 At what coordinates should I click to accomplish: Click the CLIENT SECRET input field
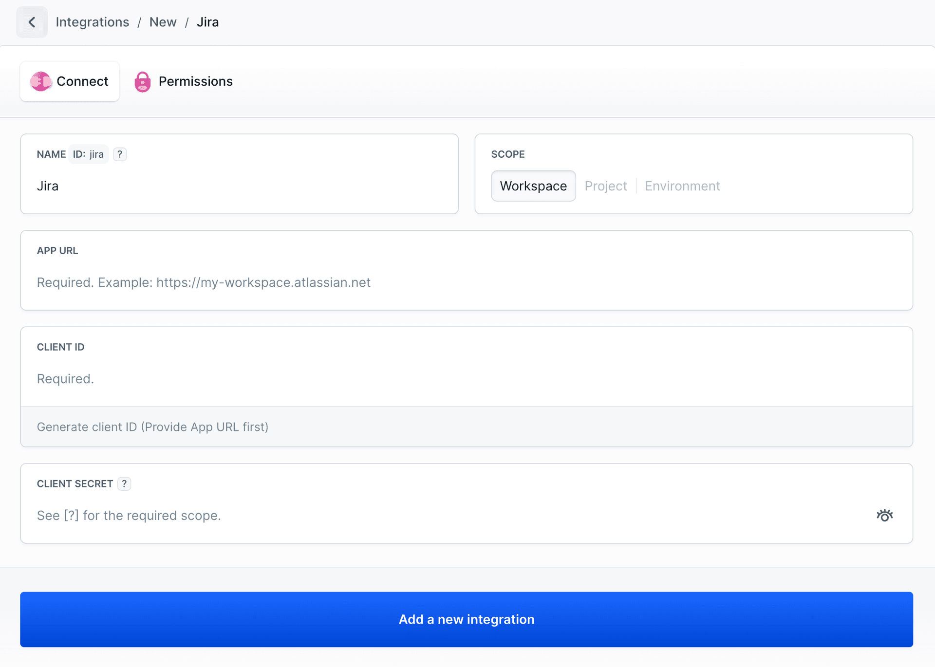[390, 515]
